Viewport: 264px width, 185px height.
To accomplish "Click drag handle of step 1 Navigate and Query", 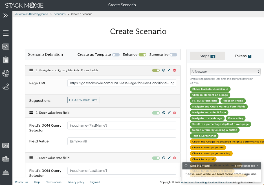I will pos(31,70).
